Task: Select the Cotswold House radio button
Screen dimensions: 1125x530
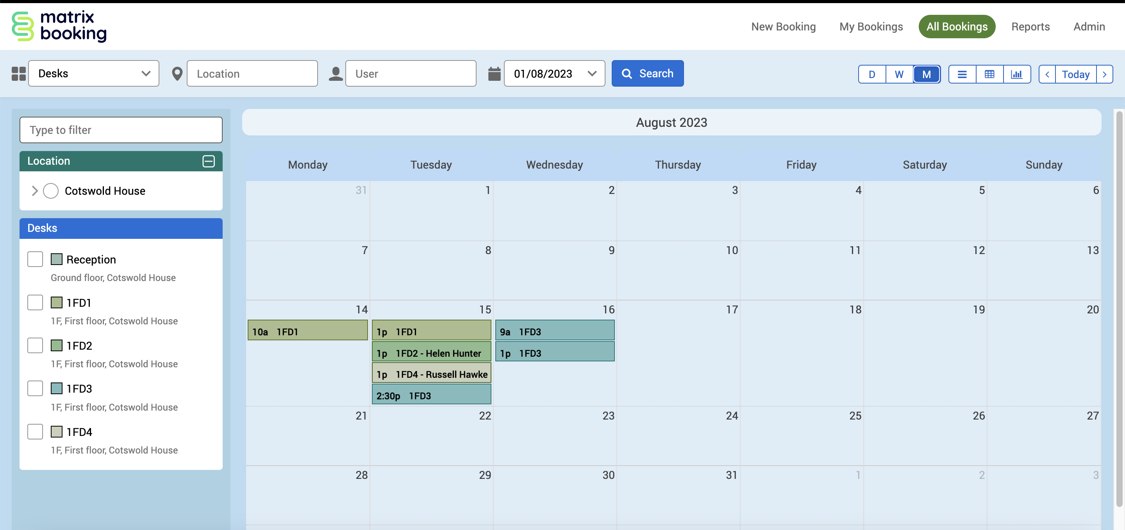Action: pyautogui.click(x=51, y=191)
